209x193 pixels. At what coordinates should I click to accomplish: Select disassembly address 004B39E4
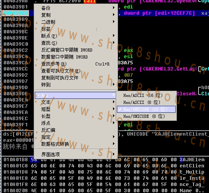15,100
